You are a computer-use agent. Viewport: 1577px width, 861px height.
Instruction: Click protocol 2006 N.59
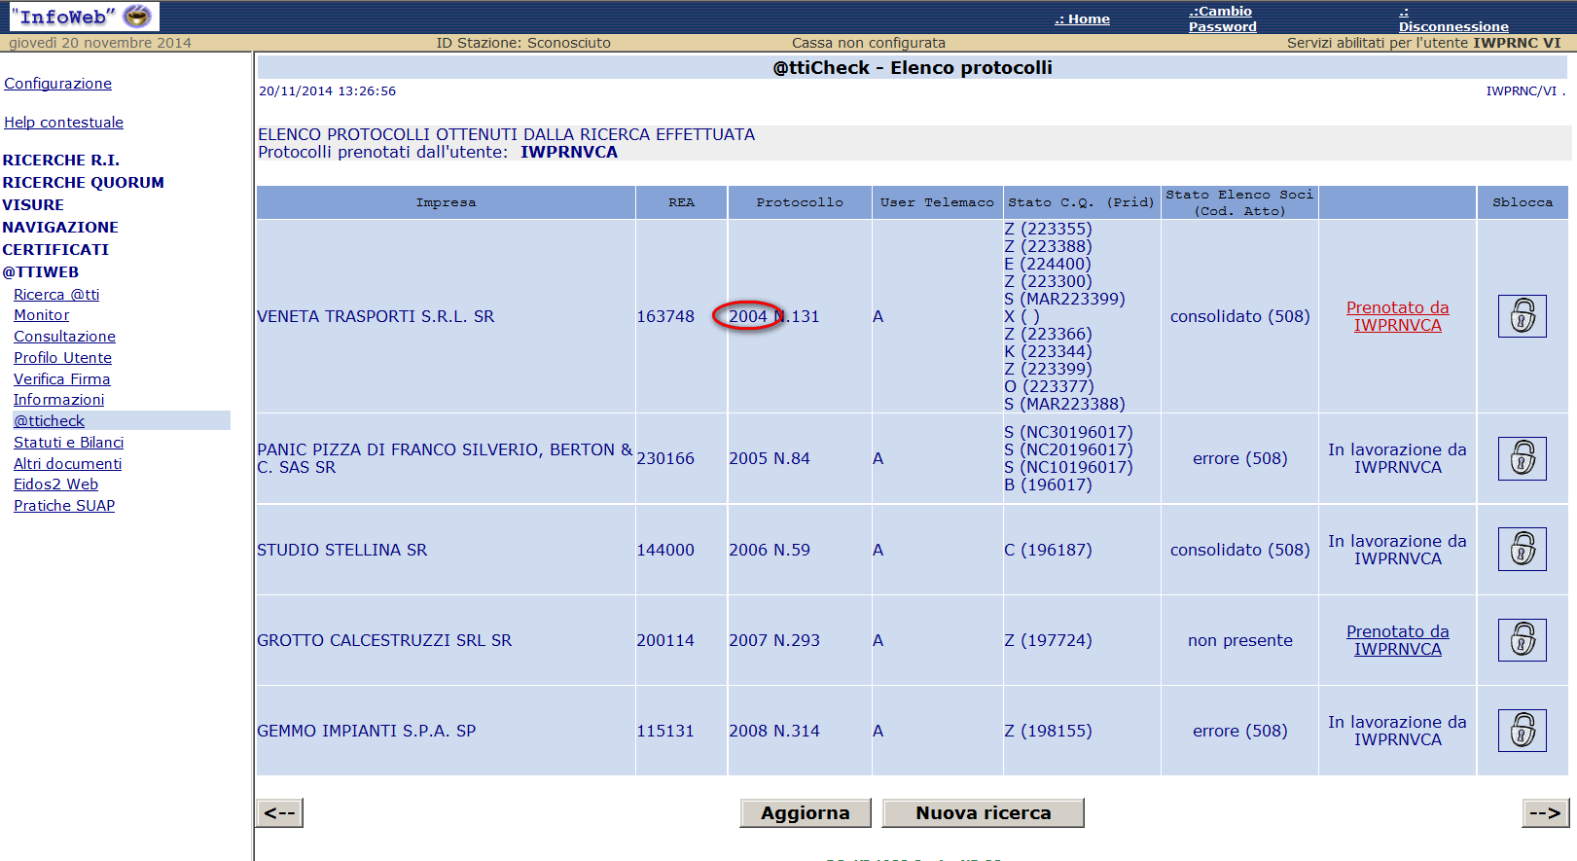(x=770, y=550)
